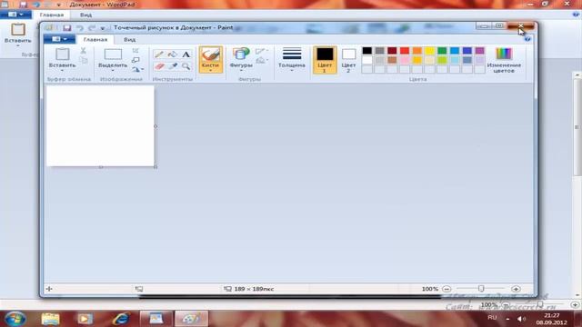Click the Cut scissors icon in Paint

pyautogui.click(x=84, y=51)
